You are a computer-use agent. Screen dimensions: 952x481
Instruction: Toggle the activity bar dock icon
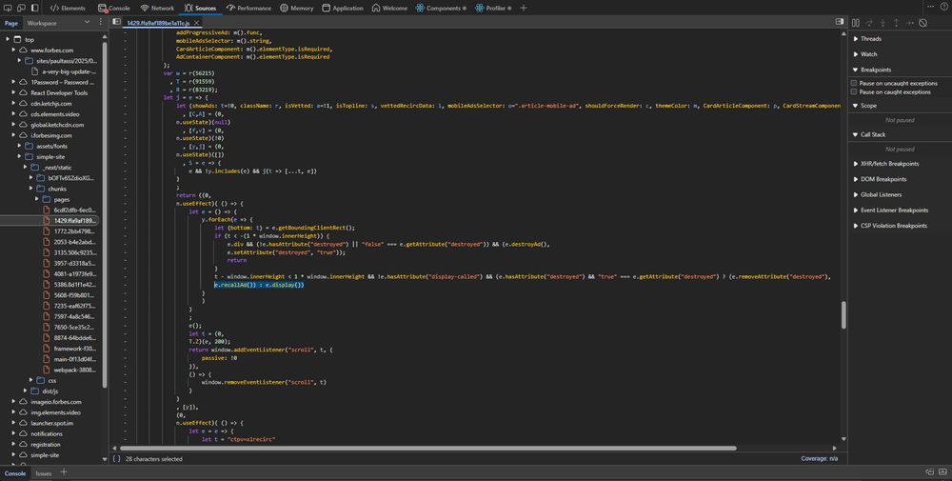34,8
